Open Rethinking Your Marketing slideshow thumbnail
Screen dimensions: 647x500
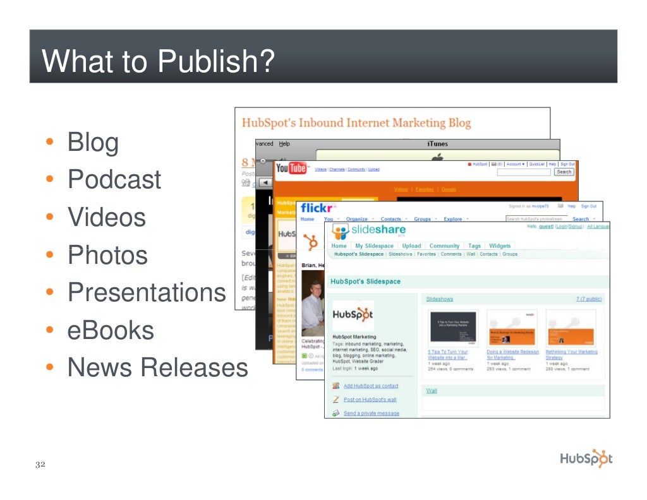(571, 328)
